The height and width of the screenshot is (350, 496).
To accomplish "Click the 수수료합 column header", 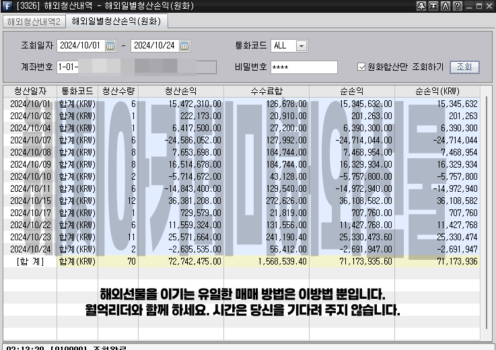I will [x=267, y=92].
